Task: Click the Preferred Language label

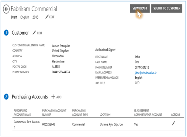Action: (x=107, y=78)
